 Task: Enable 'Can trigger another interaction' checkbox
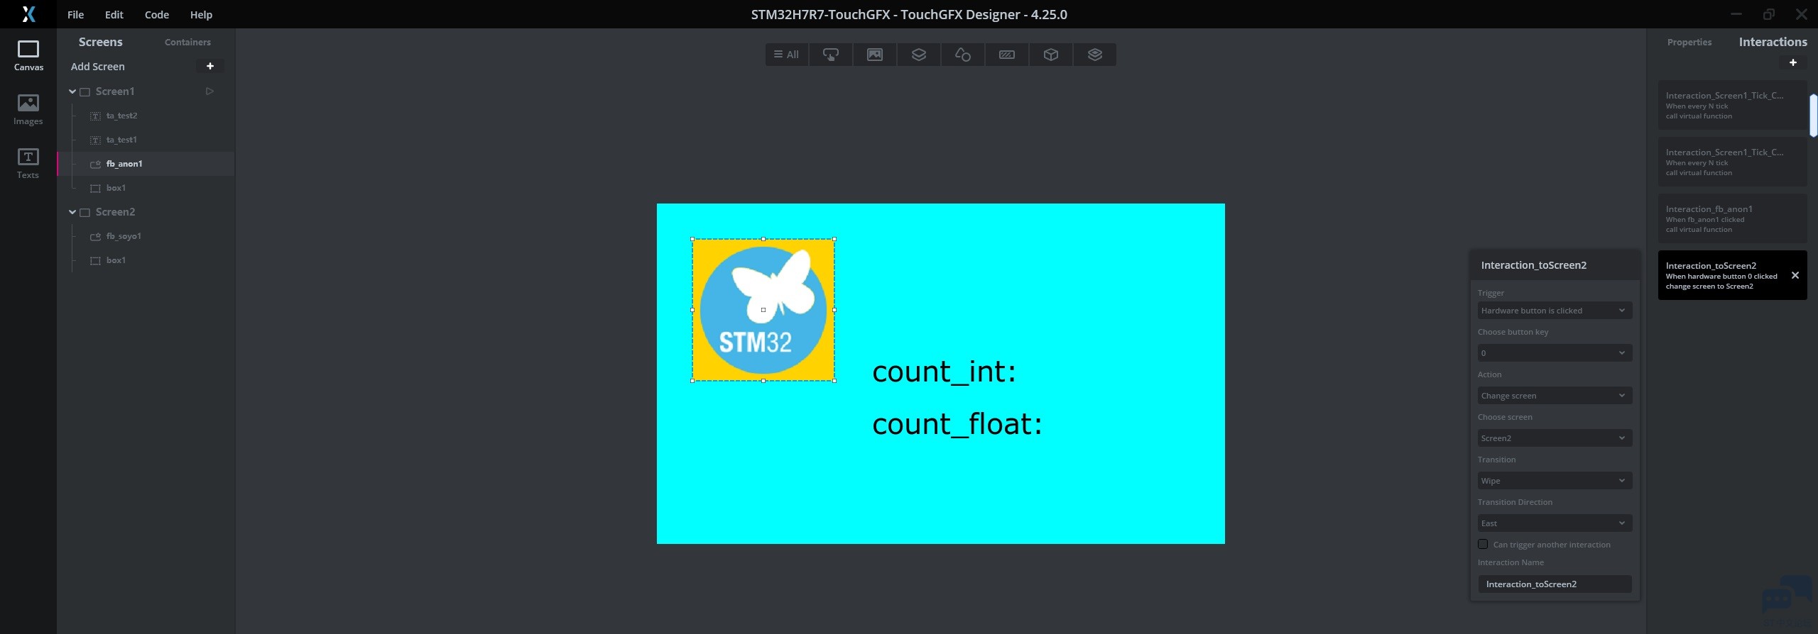1483,545
